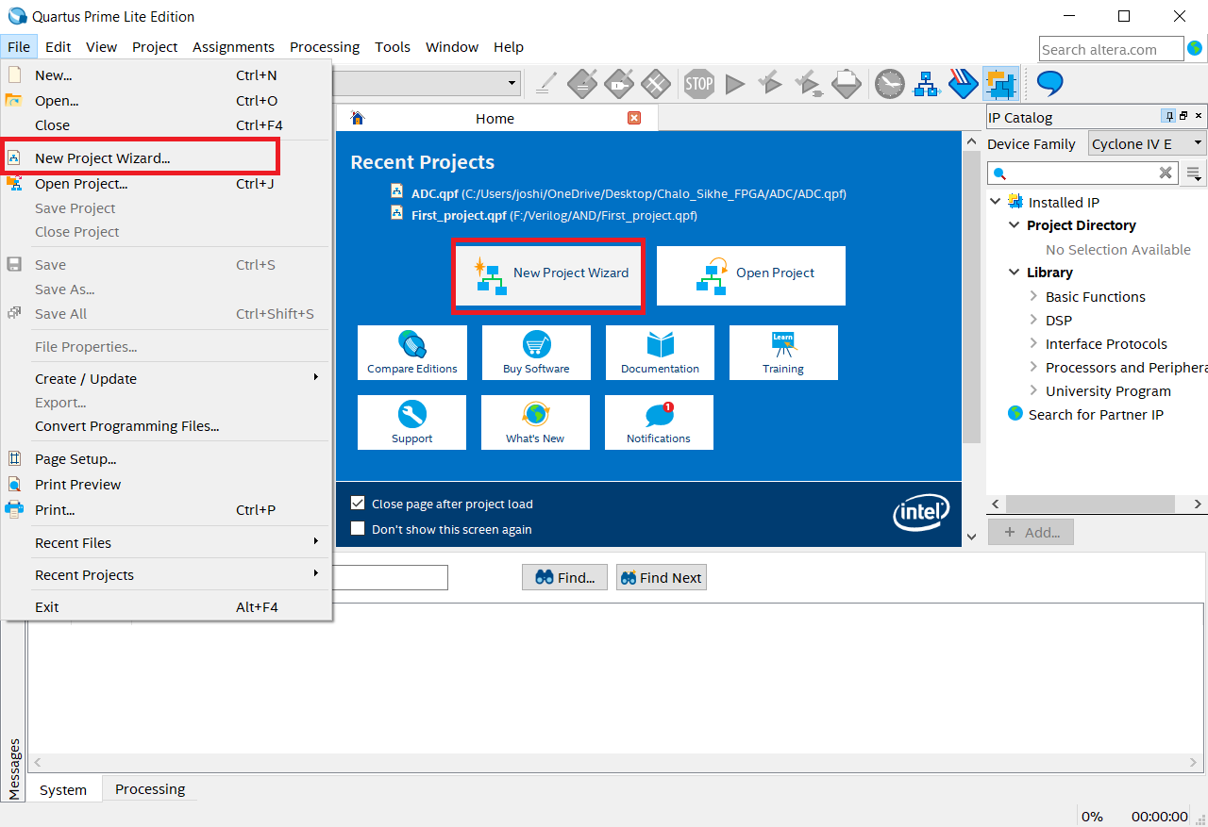The image size is (1208, 827).
Task: Expand the Interface Protocols category
Action: click(1033, 343)
